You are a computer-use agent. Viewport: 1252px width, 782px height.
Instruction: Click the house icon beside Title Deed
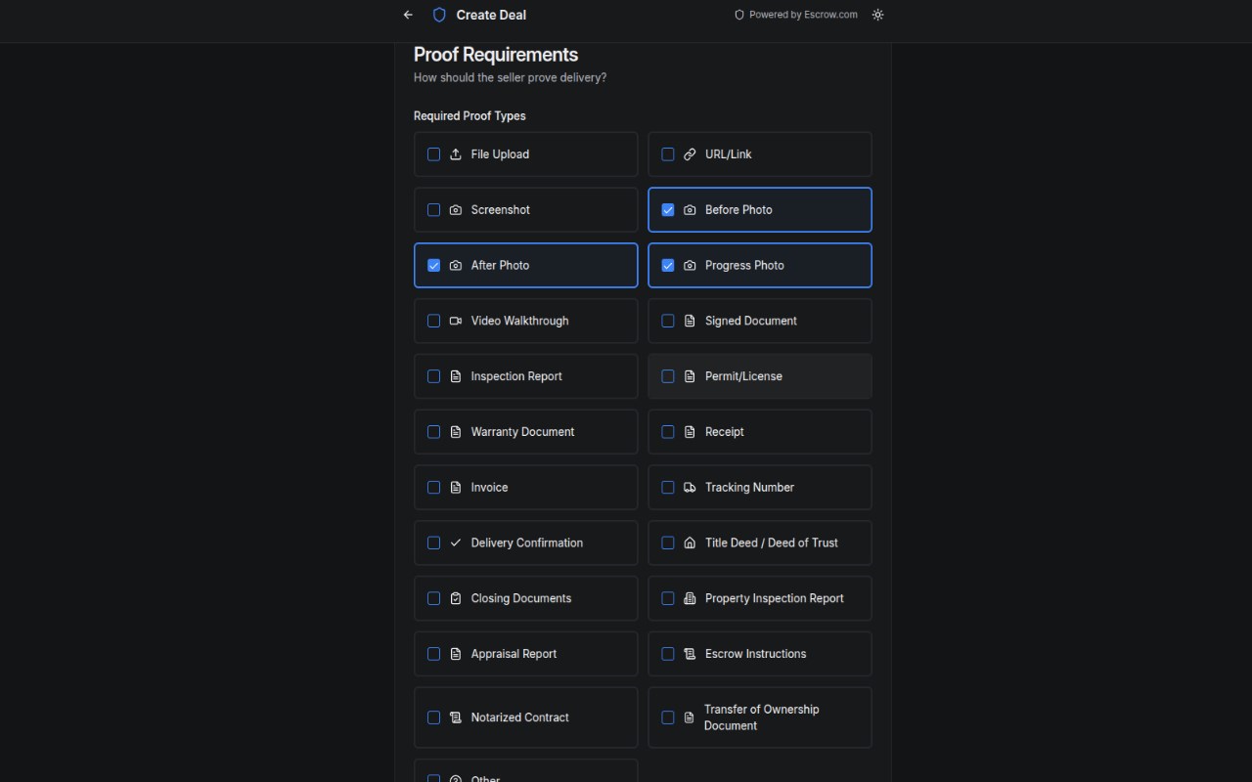[690, 543]
